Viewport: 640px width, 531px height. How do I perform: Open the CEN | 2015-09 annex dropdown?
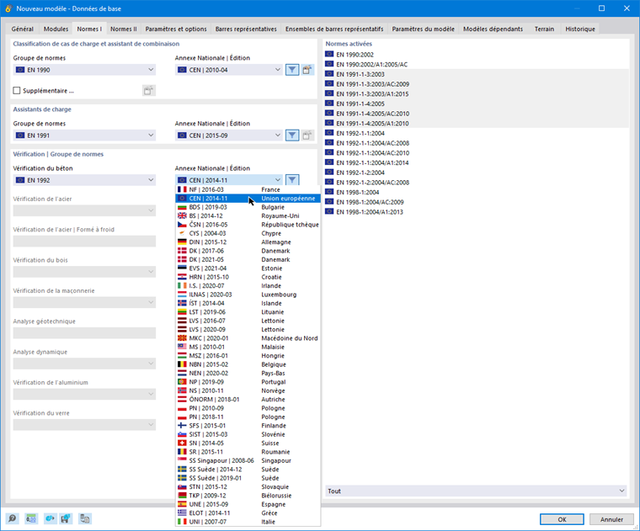click(x=229, y=135)
